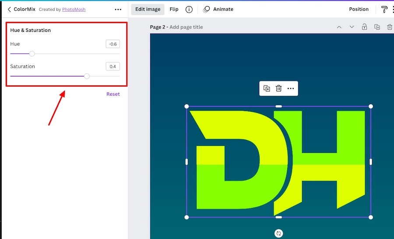Viewport: 394px width, 239px height.
Task: Open the Animate panel
Action: pos(218,9)
